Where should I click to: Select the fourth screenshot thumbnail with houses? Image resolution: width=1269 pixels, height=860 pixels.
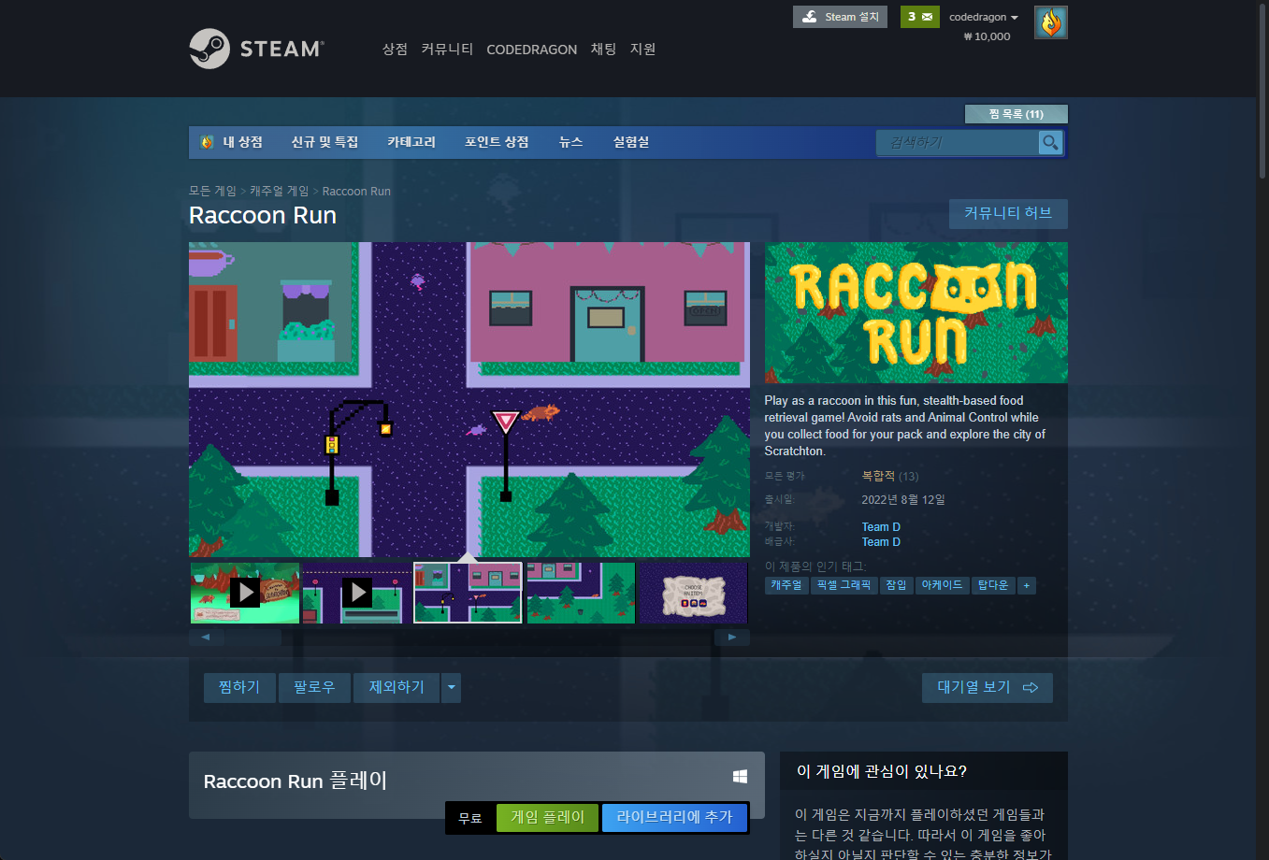click(x=581, y=593)
